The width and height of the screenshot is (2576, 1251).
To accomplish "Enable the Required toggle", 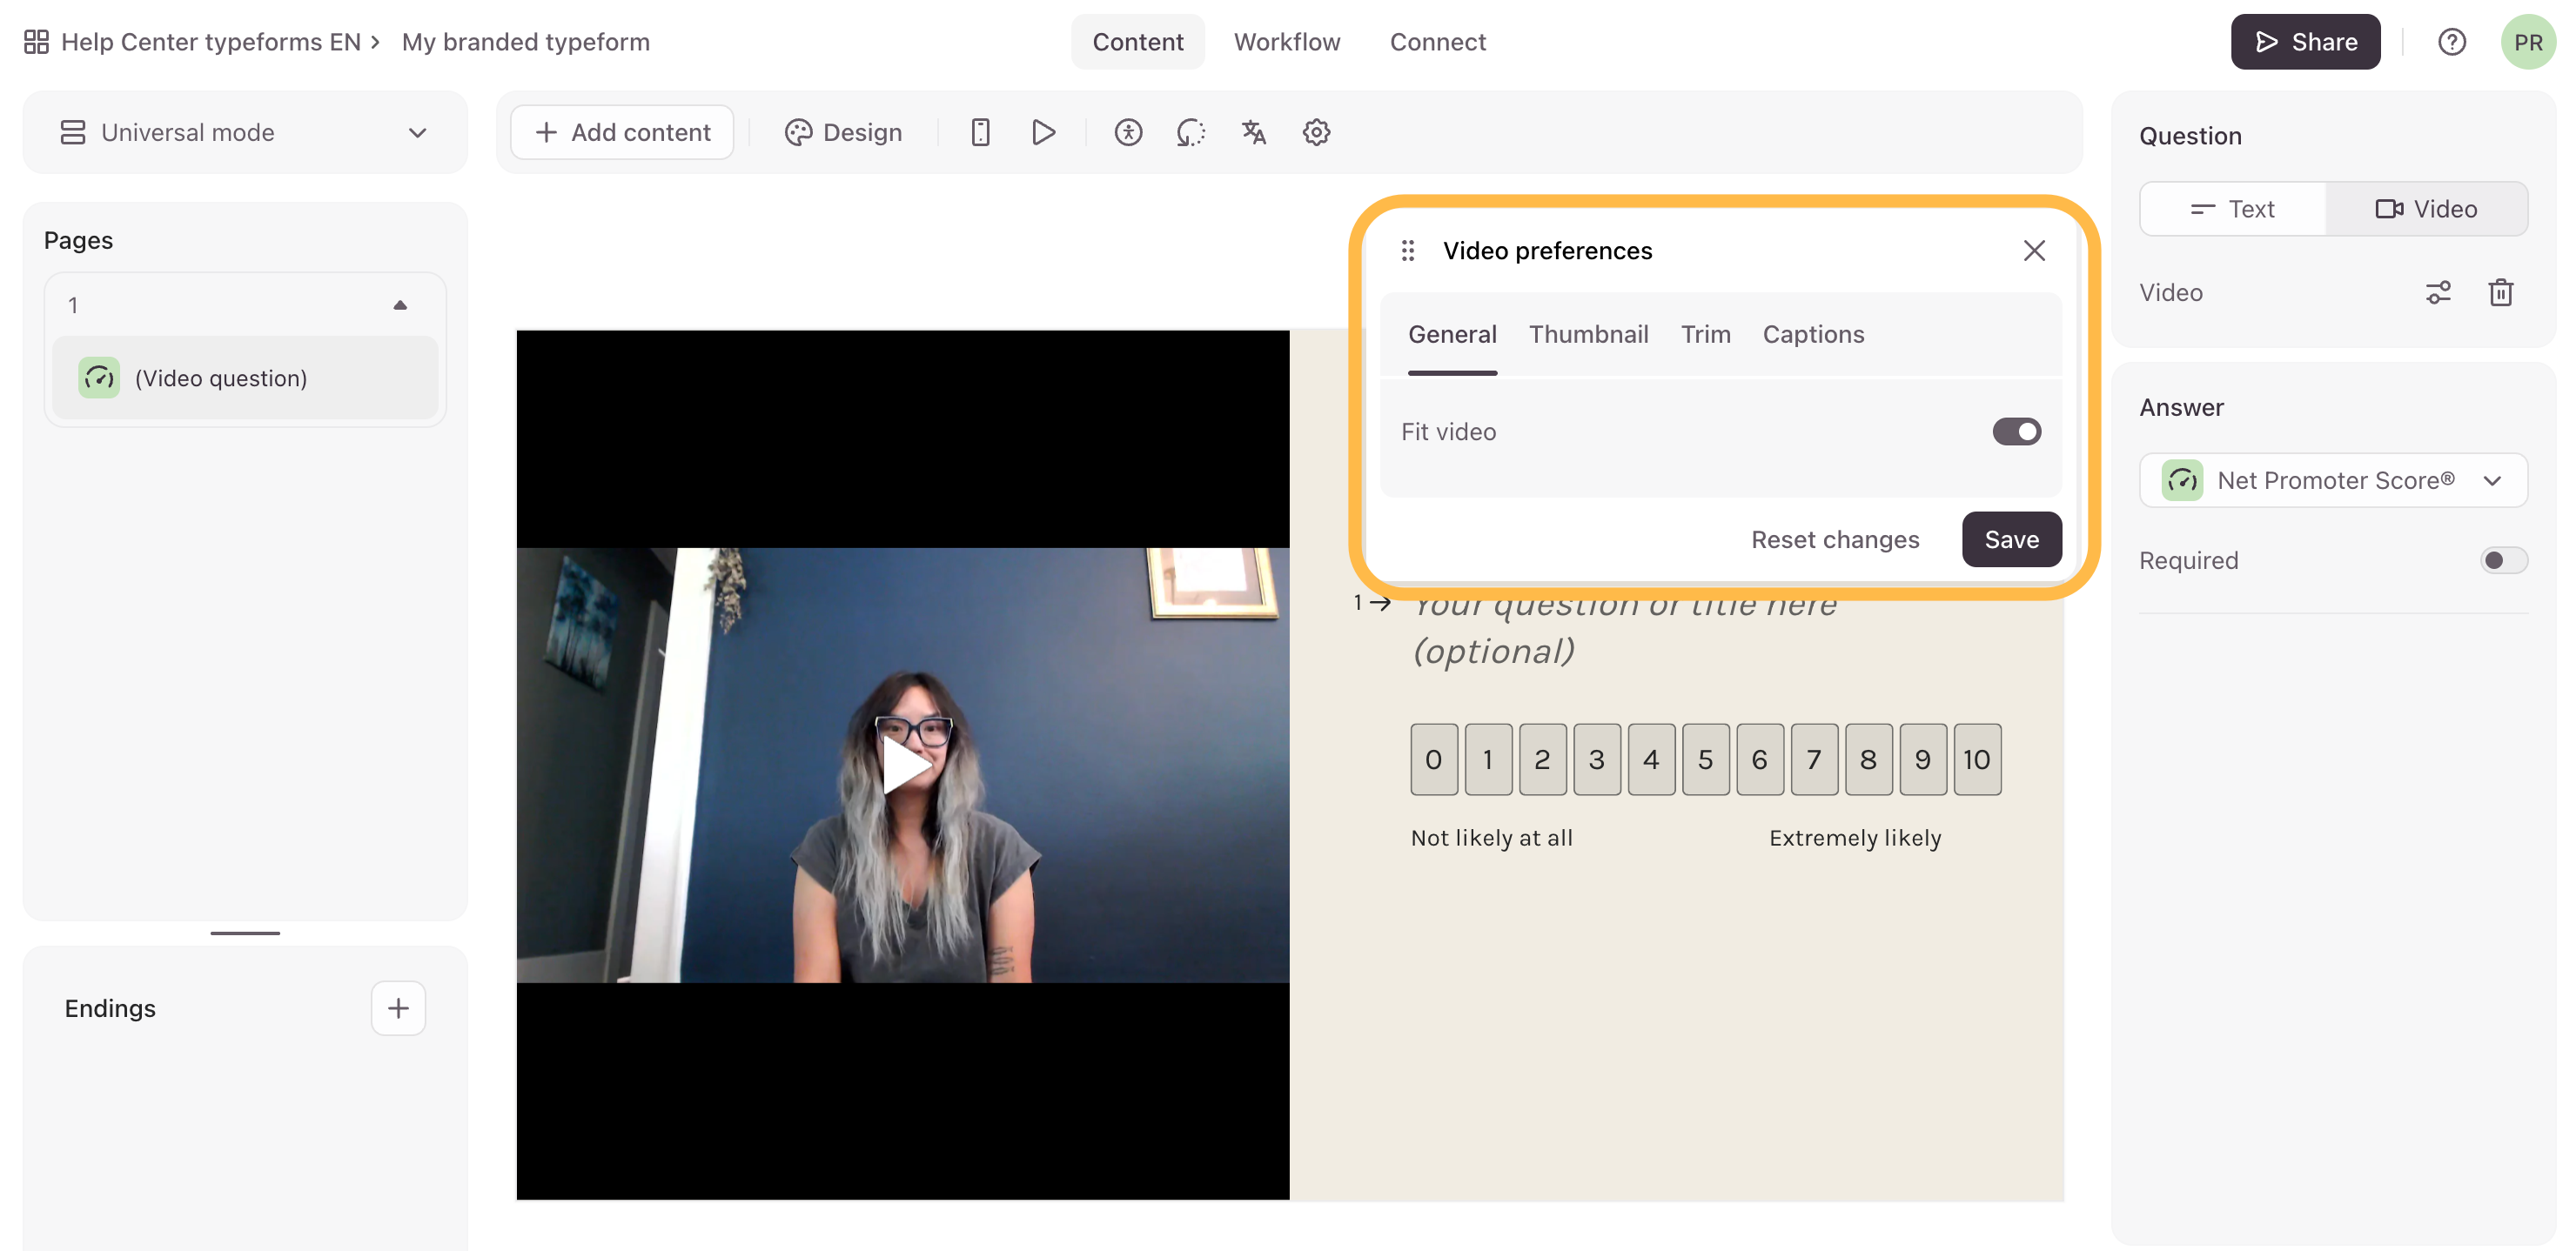I will coord(2503,560).
